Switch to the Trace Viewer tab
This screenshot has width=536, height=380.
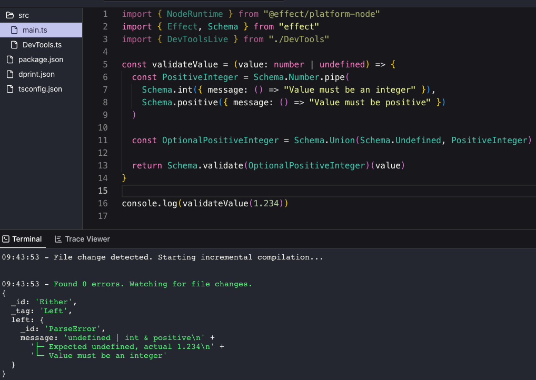pyautogui.click(x=82, y=239)
